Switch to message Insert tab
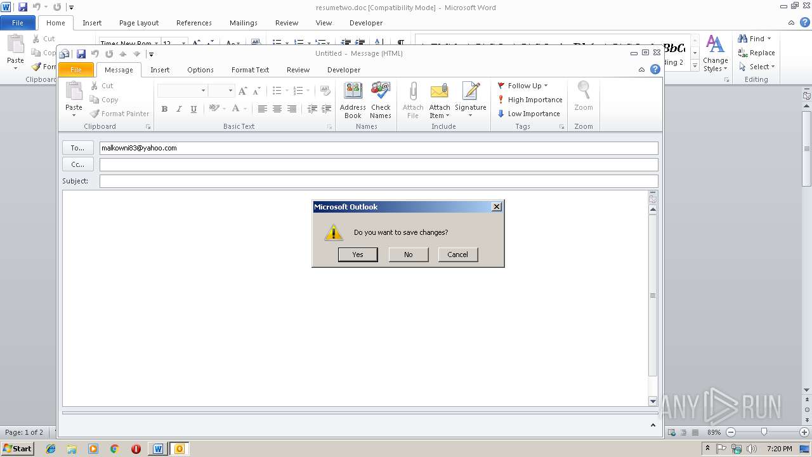 click(x=160, y=70)
